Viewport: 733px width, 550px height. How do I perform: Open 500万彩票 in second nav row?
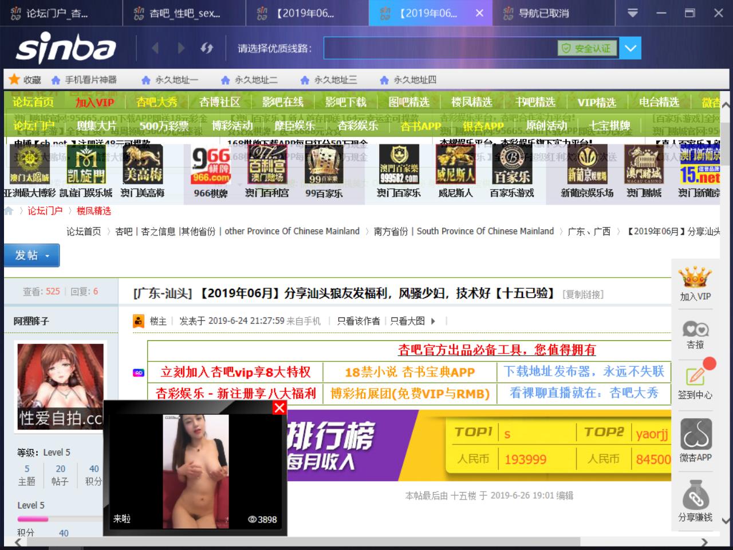(164, 125)
